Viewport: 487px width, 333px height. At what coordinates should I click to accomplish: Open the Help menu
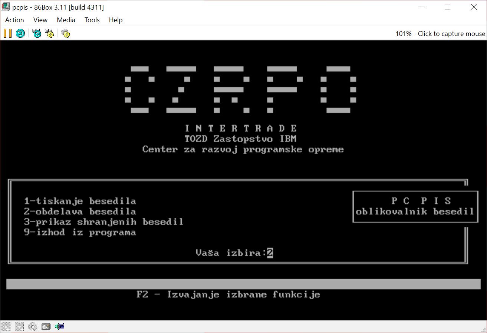click(116, 20)
